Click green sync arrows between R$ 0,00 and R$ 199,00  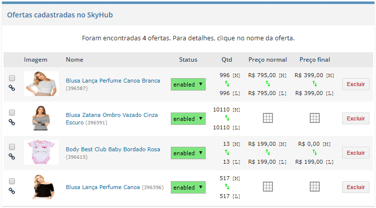[x=315, y=152]
